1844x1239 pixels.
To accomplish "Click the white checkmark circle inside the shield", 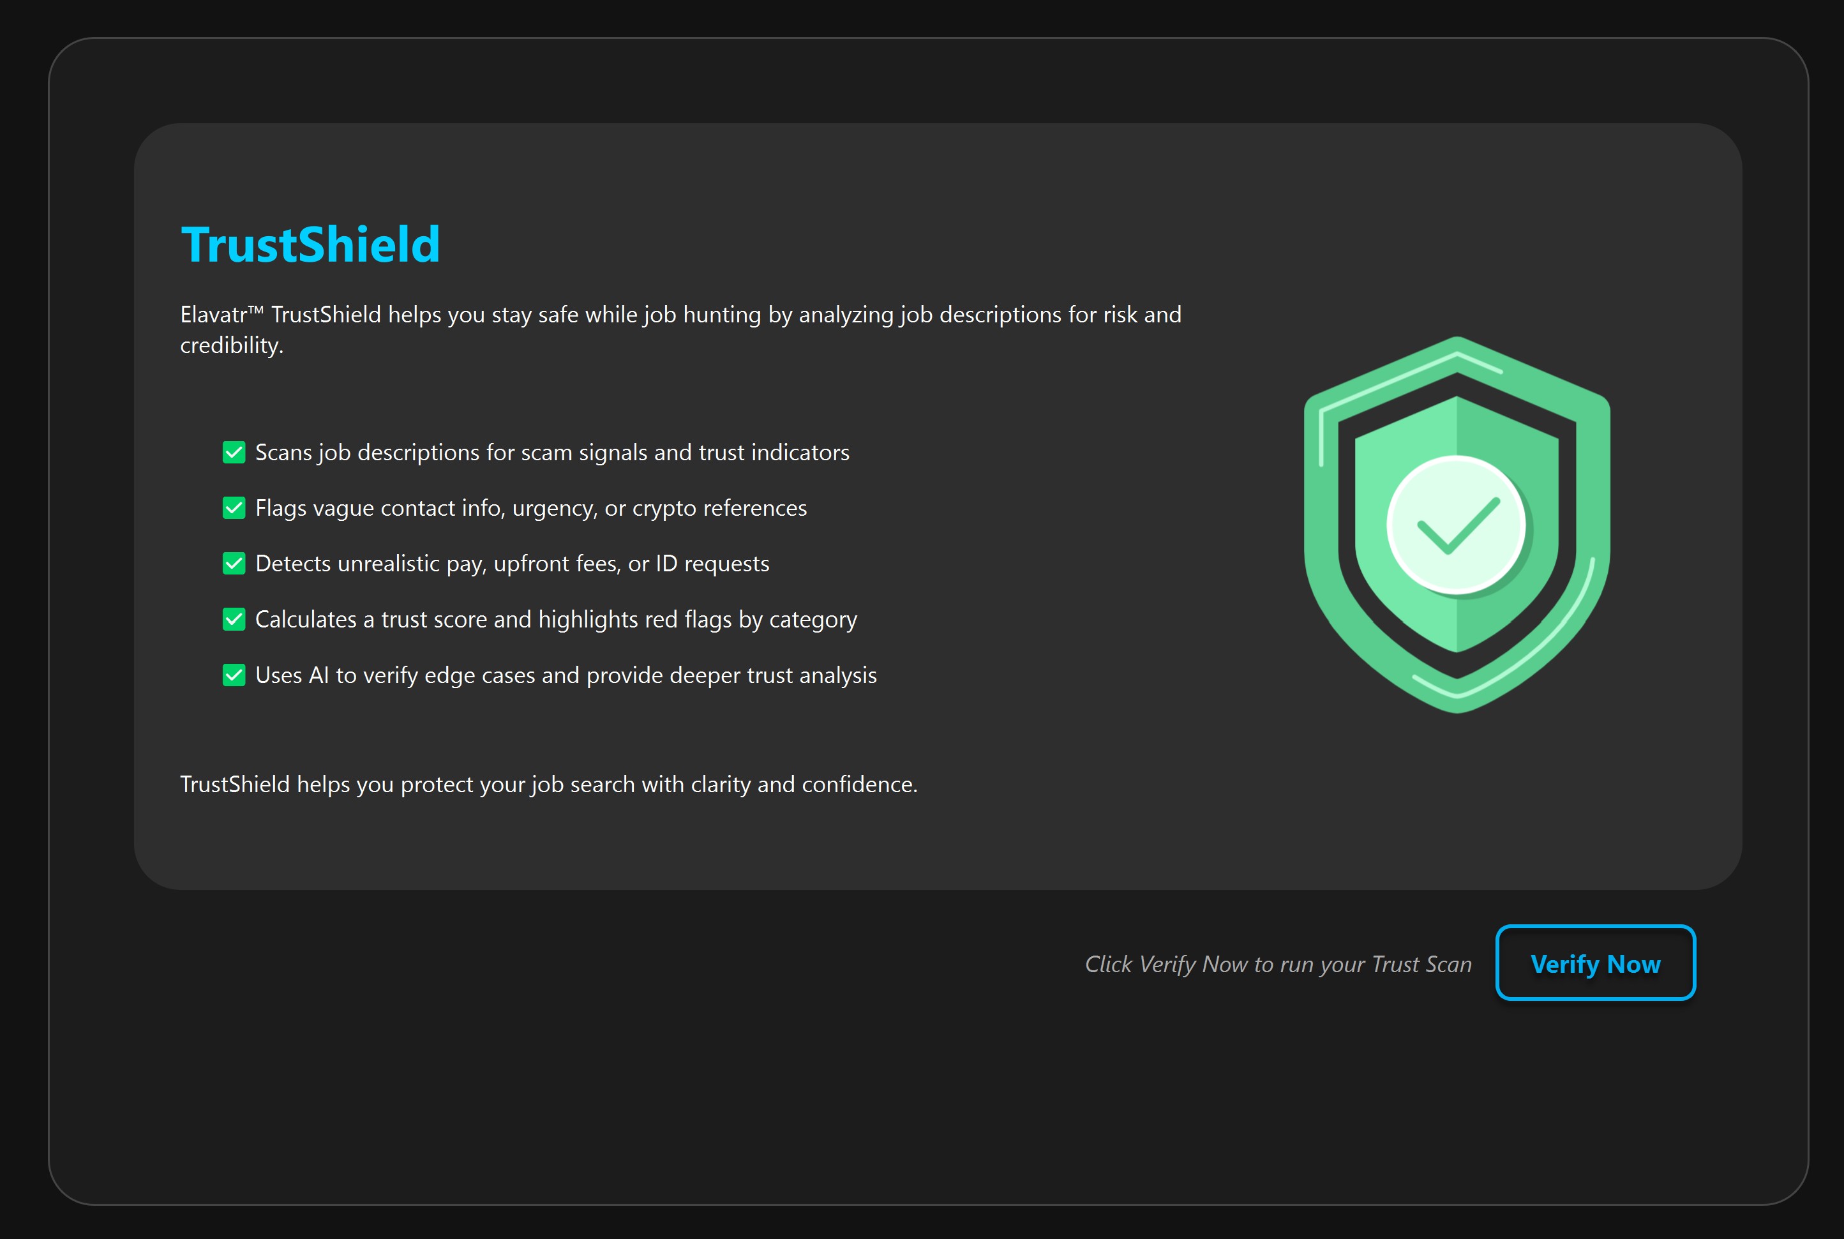I will tap(1455, 524).
